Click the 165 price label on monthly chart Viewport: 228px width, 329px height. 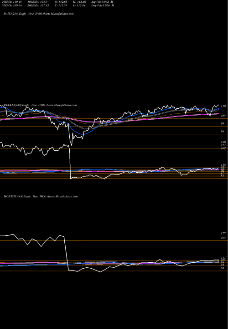click(223, 238)
